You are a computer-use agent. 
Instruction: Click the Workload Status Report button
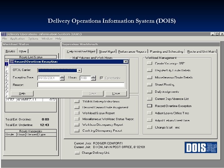click(x=77, y=113)
